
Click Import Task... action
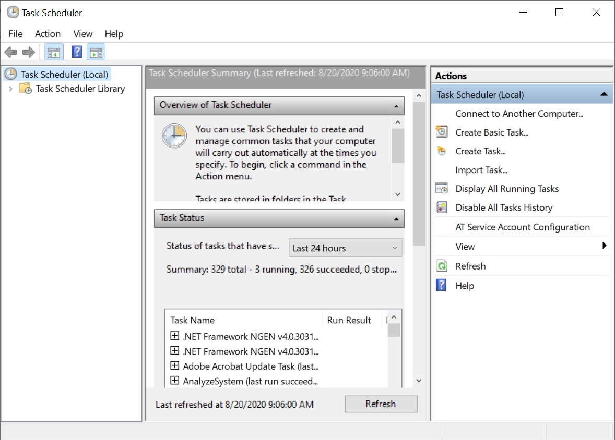481,170
